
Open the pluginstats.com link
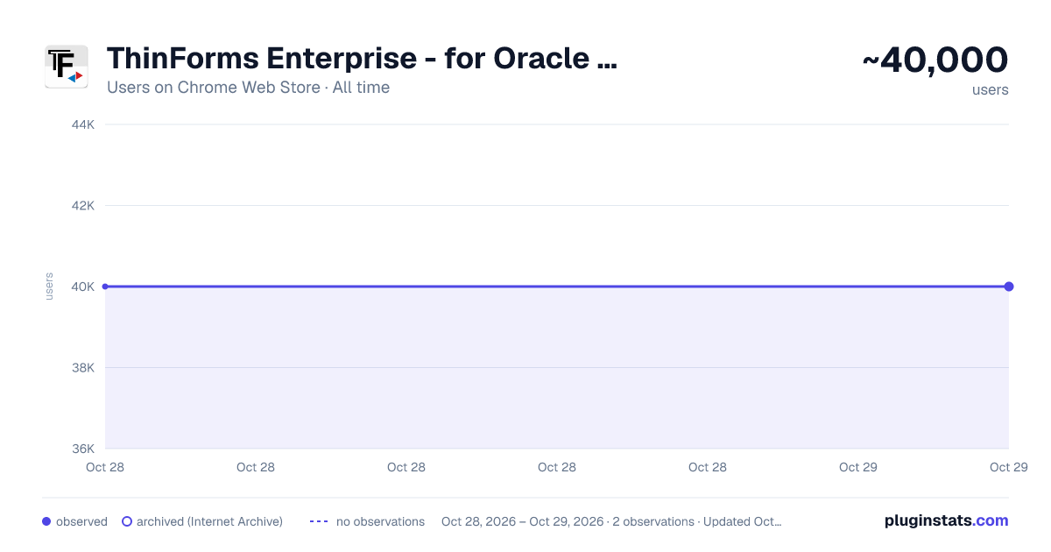click(x=947, y=520)
